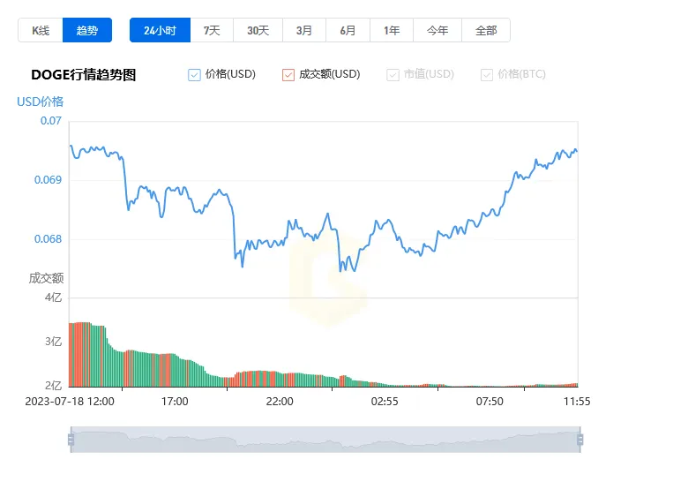
Task: Show the 7天 time range
Action: 212,30
